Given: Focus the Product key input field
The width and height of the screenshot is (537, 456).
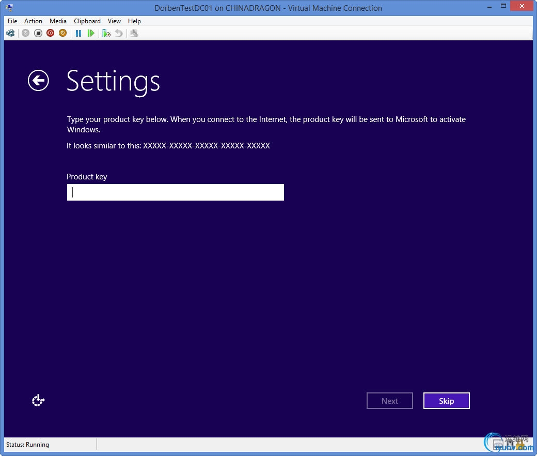Looking at the screenshot, I should tap(176, 192).
